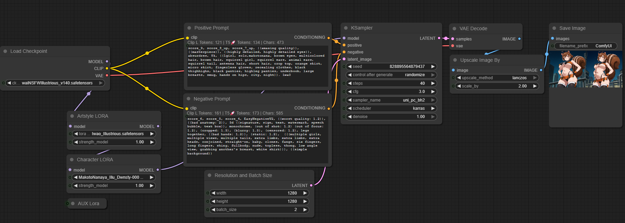Click the Upscale Image By IMAGE output socket
Image resolution: width=625 pixels, height=223 pixels.
click(541, 70)
